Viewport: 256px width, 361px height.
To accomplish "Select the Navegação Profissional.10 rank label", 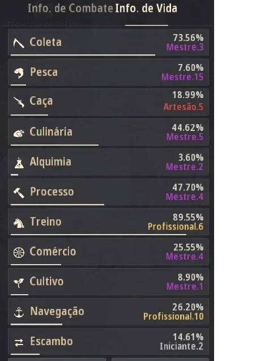I will pos(173,316).
